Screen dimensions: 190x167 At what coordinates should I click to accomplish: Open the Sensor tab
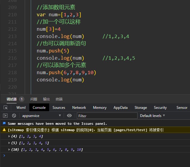pos(182,108)
